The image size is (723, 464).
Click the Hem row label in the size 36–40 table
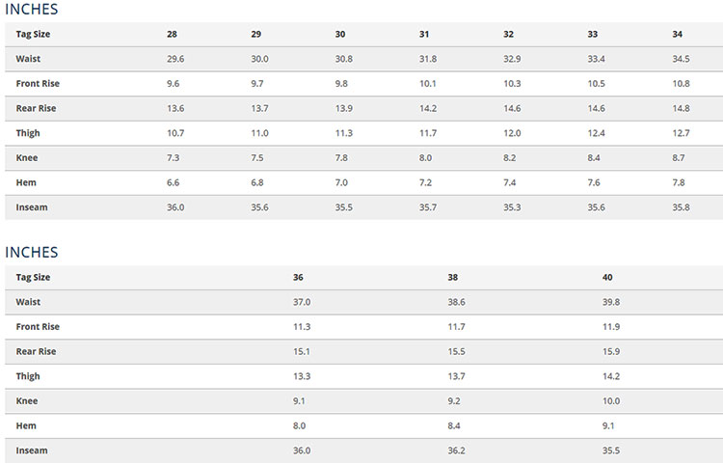(x=26, y=425)
